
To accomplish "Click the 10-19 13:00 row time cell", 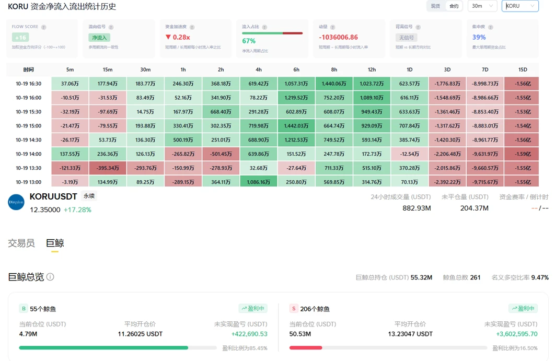I will (x=29, y=182).
